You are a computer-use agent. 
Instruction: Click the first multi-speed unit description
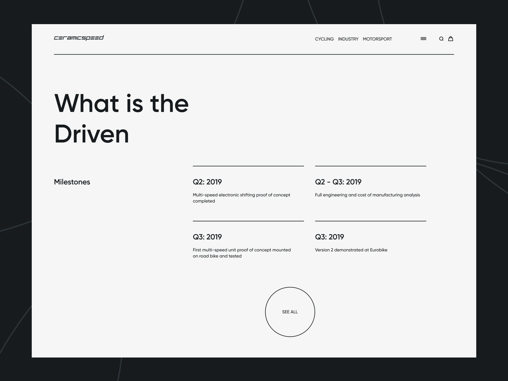(242, 253)
